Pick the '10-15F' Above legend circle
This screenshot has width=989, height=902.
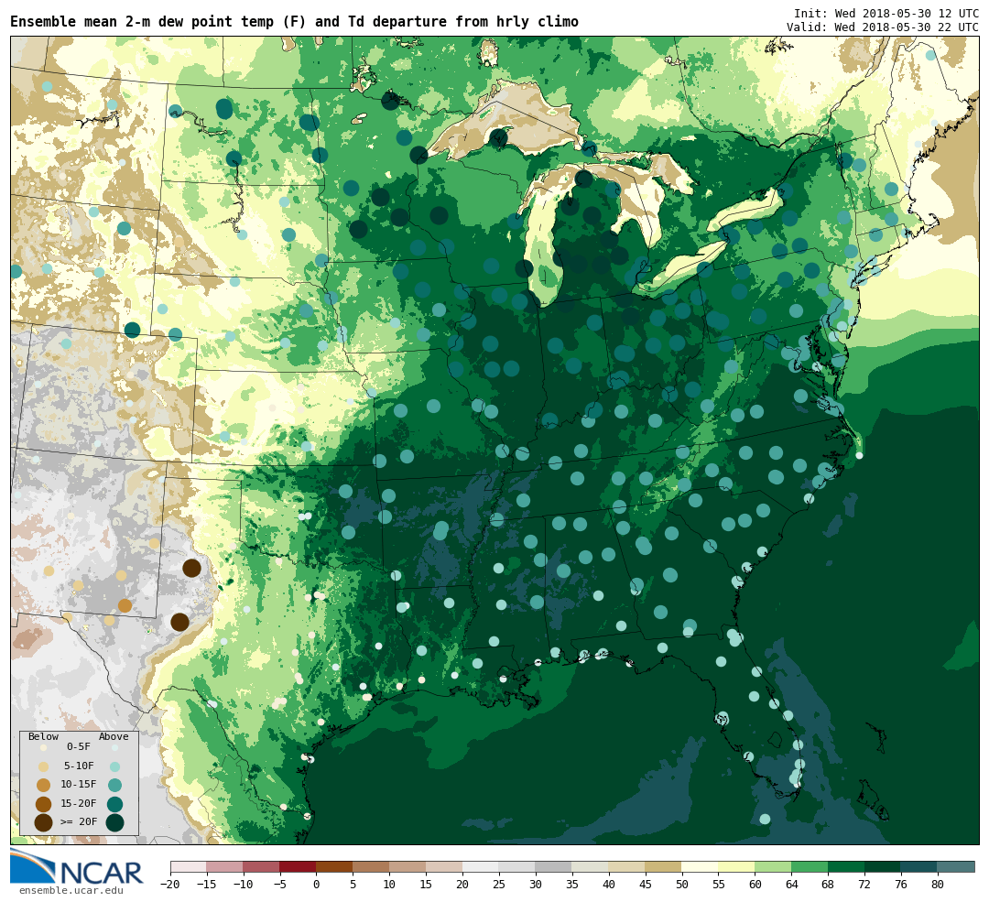coord(114,785)
